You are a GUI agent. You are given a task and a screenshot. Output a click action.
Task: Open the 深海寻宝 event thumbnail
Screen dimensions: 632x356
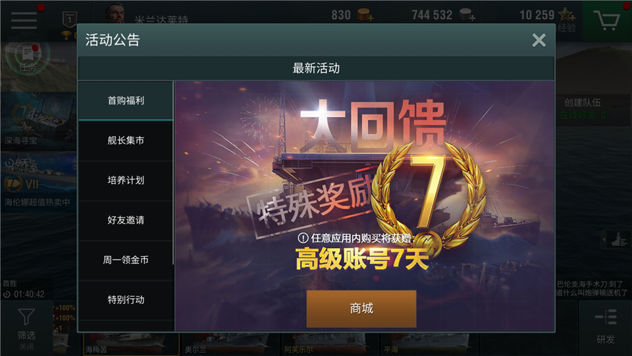coord(38,121)
